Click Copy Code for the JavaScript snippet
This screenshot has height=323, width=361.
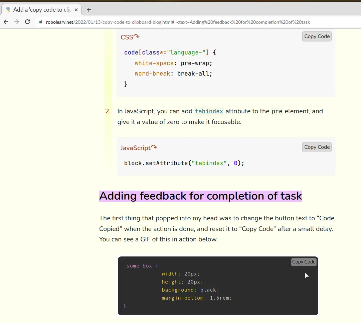316,147
